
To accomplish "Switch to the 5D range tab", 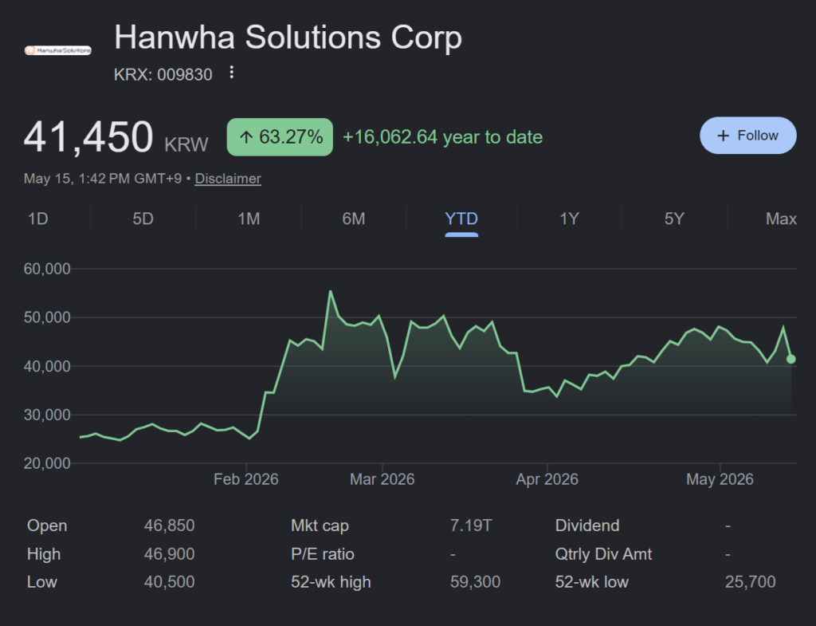I will 143,219.
